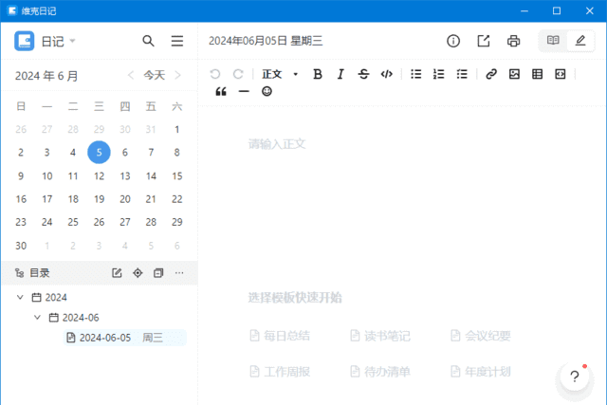
Task: Click the export/share icon
Action: (484, 41)
